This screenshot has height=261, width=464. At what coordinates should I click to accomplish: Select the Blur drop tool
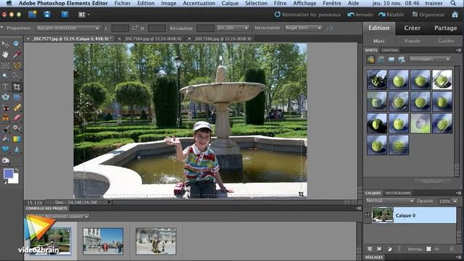(x=17, y=149)
